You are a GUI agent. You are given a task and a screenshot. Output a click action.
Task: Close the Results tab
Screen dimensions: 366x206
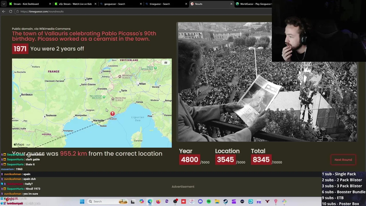(x=231, y=4)
